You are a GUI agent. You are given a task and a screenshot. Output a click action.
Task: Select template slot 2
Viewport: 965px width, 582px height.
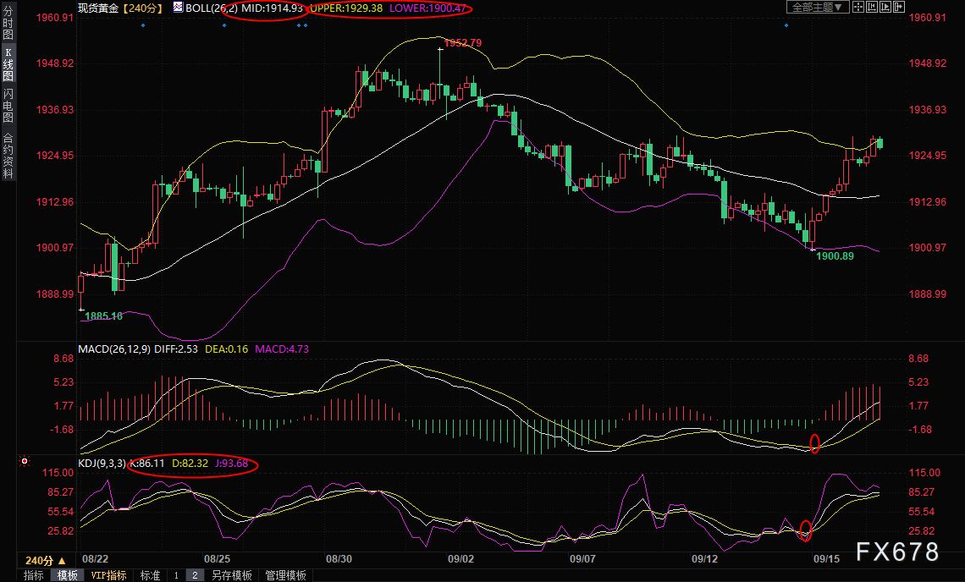point(194,575)
